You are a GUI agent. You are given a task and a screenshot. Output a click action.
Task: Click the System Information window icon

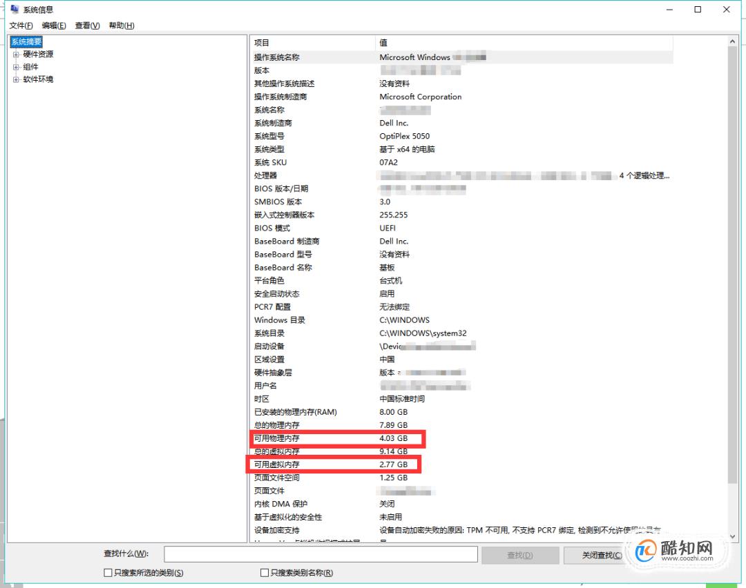coord(15,9)
